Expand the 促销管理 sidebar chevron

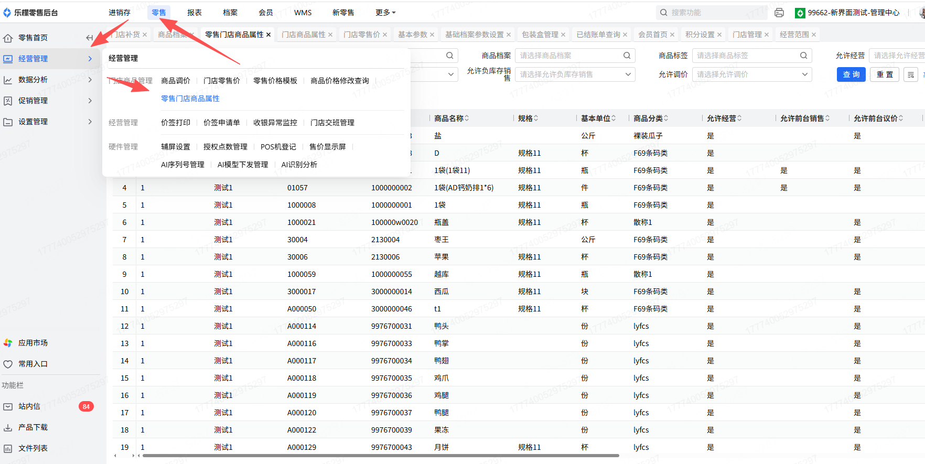pyautogui.click(x=90, y=101)
